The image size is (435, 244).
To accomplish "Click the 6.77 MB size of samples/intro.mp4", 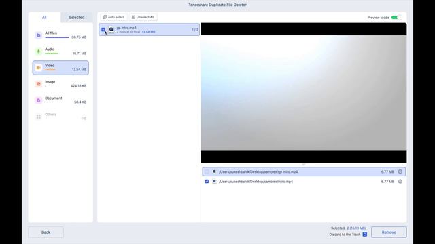I will coord(387,182).
